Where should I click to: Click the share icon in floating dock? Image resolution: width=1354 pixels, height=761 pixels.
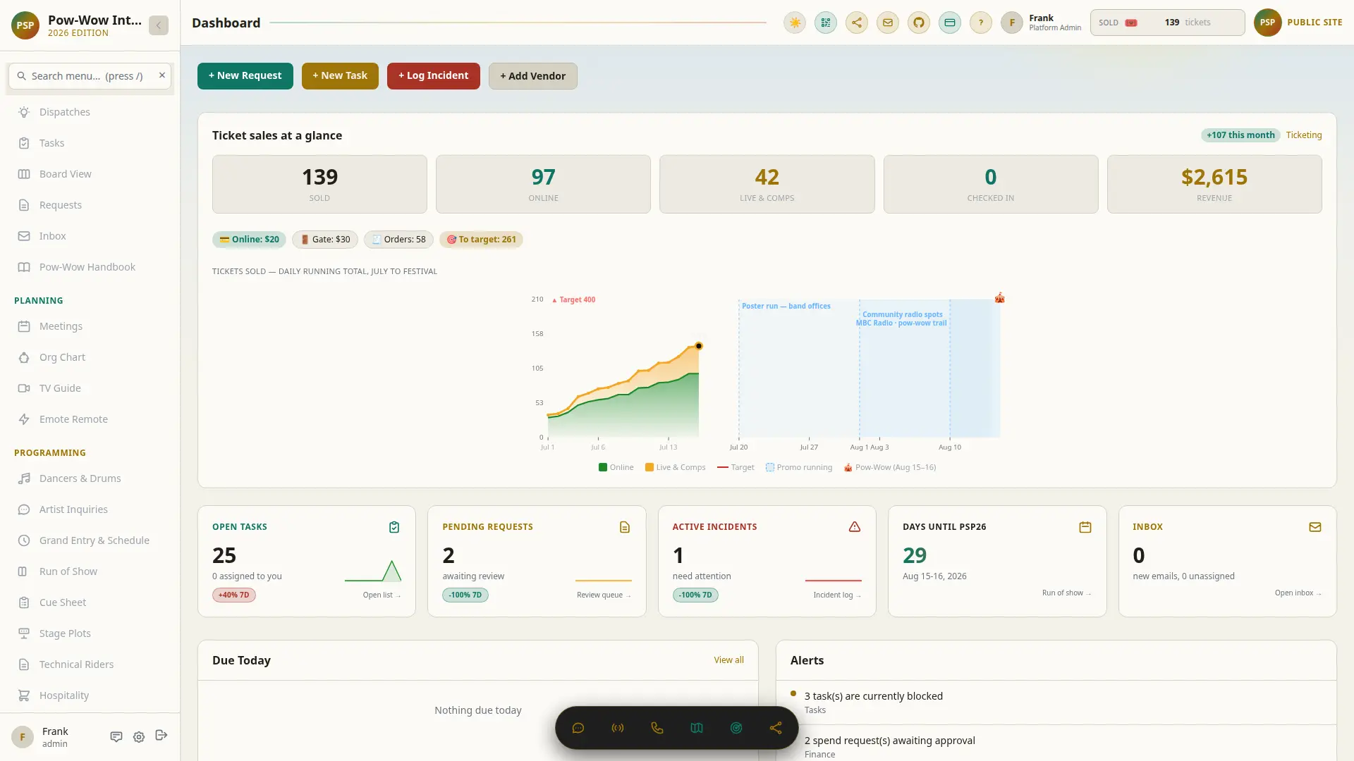776,728
